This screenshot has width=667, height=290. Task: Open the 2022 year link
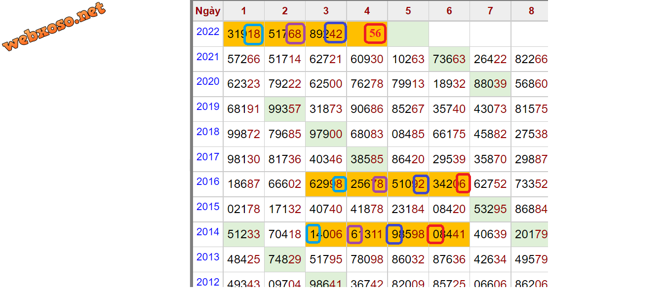point(208,32)
